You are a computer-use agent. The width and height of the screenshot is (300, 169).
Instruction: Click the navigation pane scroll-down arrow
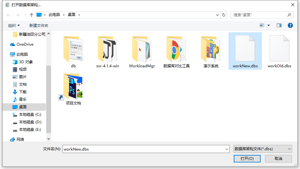coord(48,138)
